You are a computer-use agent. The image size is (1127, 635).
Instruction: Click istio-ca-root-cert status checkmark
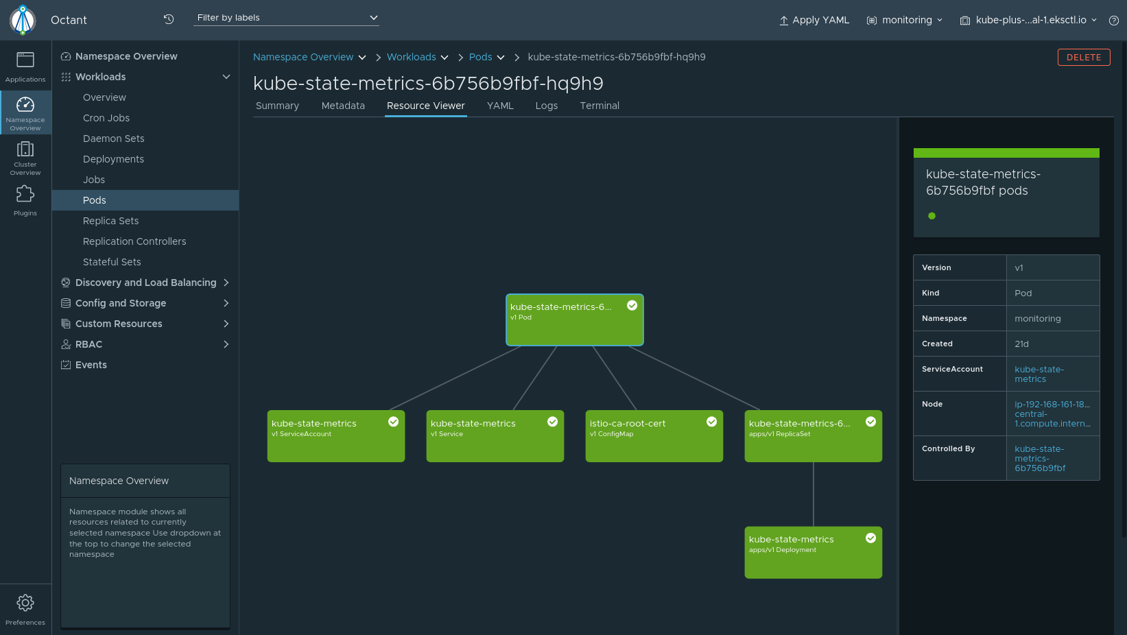point(712,422)
